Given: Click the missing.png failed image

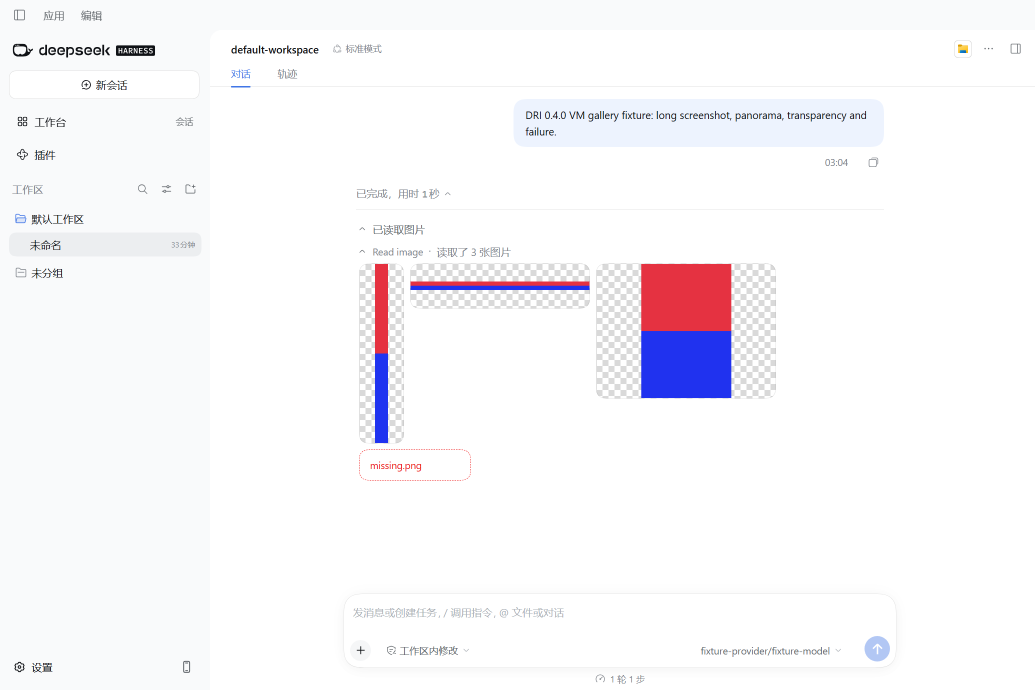Looking at the screenshot, I should click(x=415, y=465).
